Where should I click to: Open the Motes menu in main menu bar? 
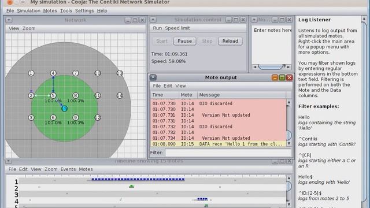pos(50,10)
